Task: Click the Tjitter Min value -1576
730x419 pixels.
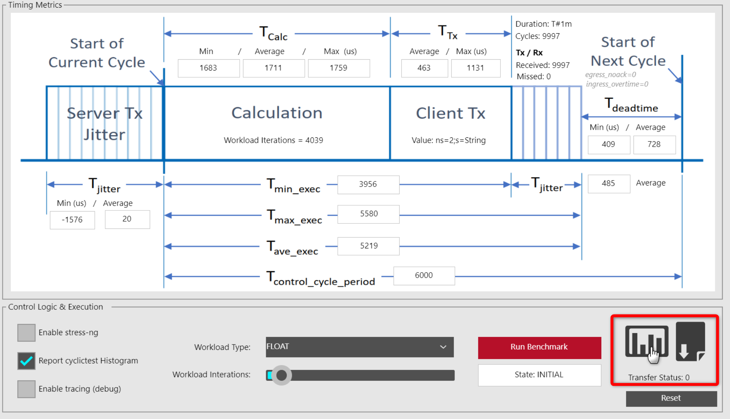Action: tap(72, 220)
